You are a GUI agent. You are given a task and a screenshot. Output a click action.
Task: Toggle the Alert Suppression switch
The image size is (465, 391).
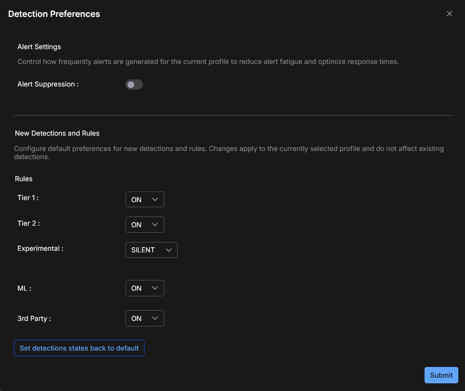tap(134, 84)
